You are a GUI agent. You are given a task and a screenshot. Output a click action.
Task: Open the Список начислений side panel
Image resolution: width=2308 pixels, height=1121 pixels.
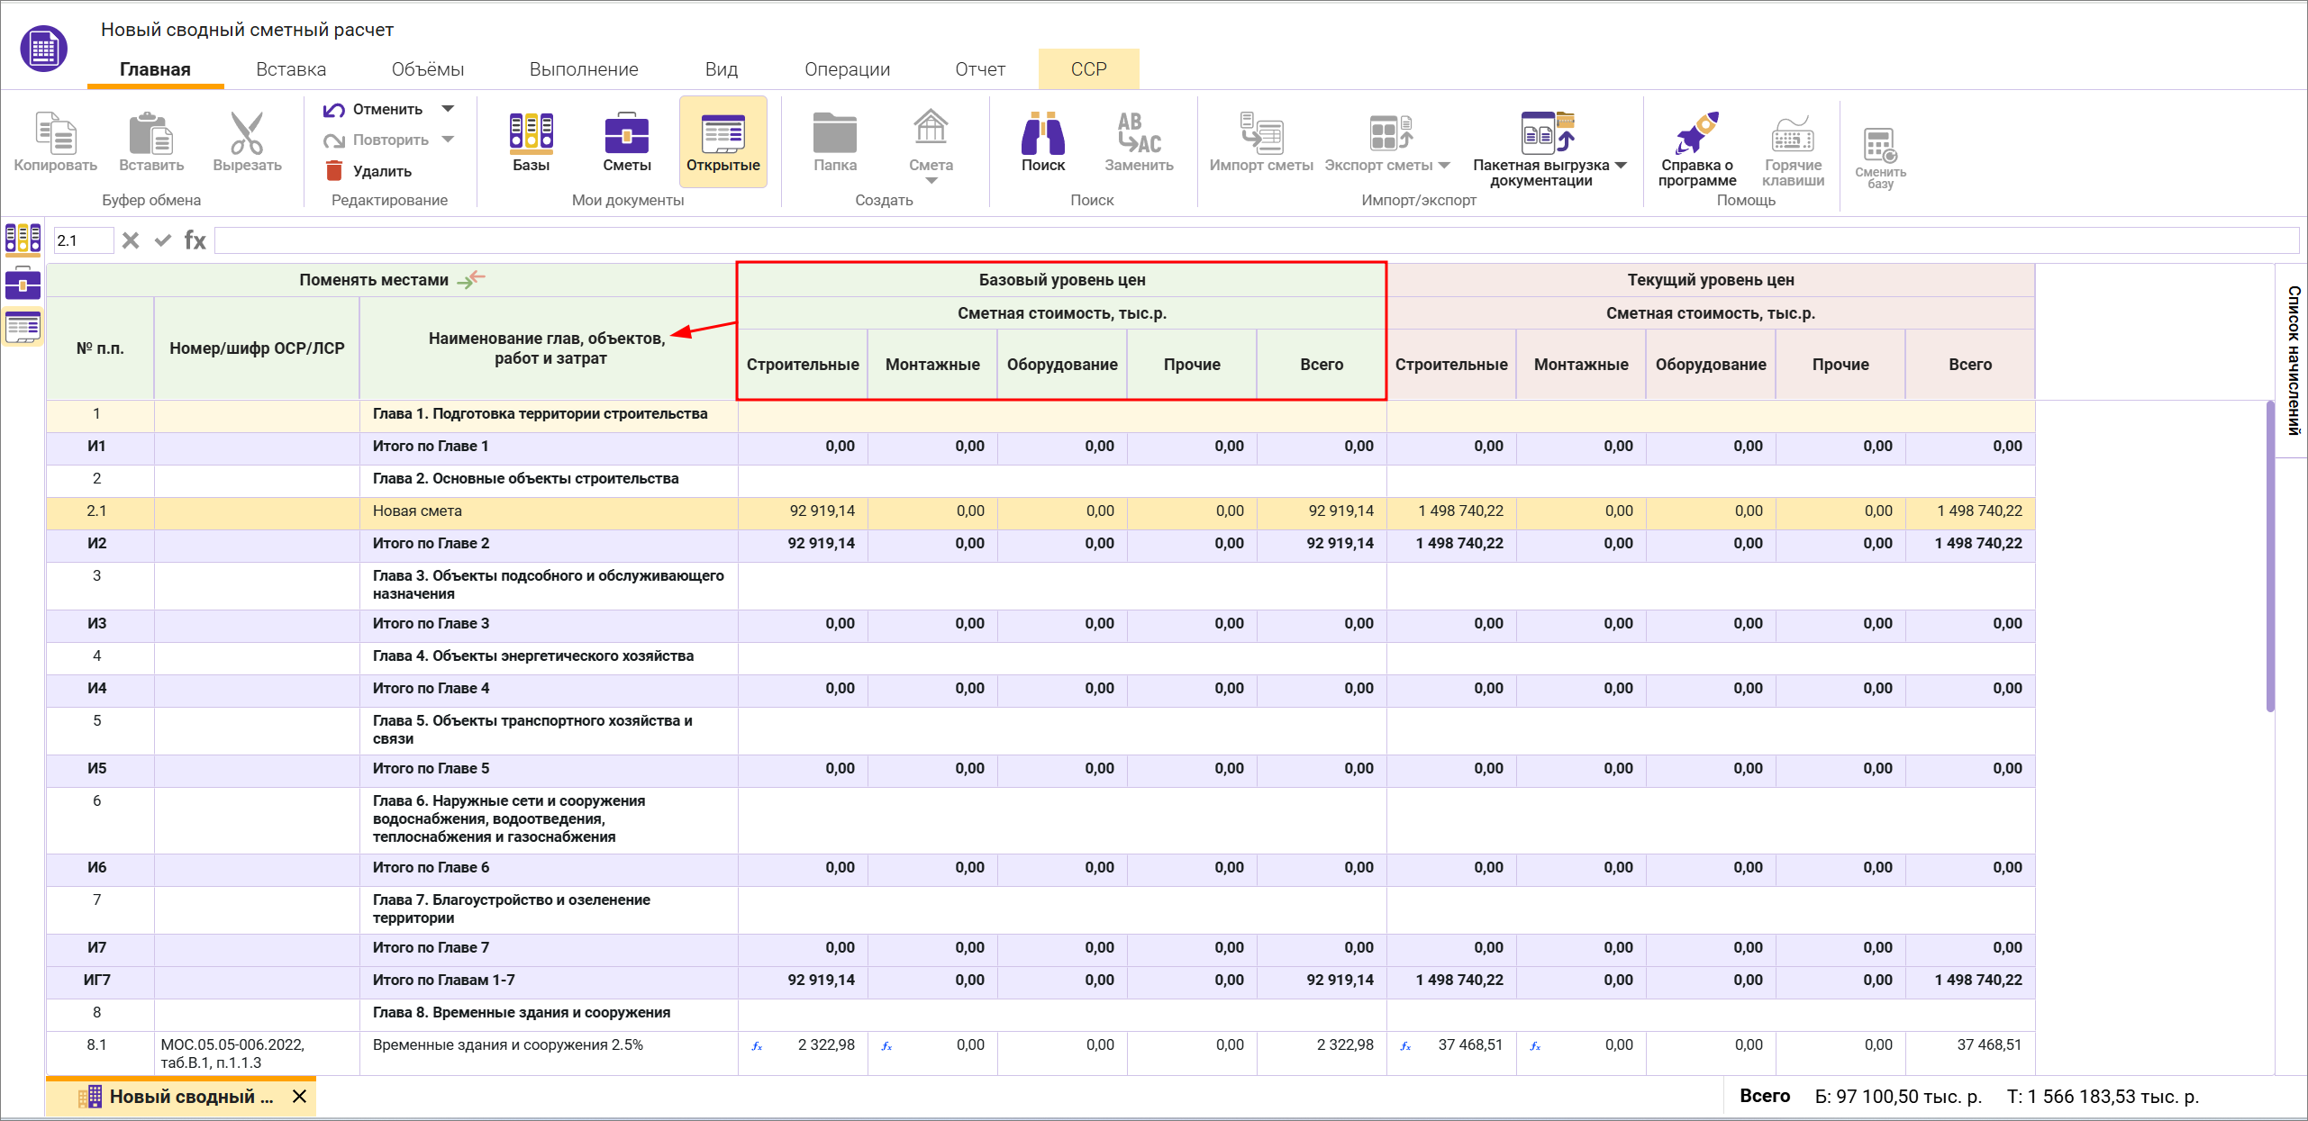[x=2293, y=360]
